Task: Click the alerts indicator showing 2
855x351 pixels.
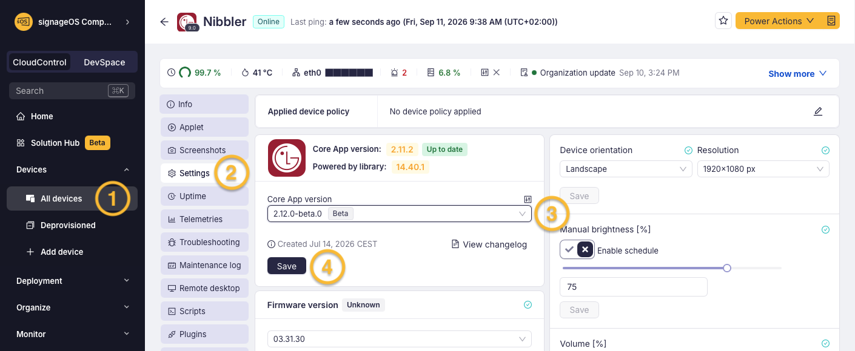Action: pos(398,73)
